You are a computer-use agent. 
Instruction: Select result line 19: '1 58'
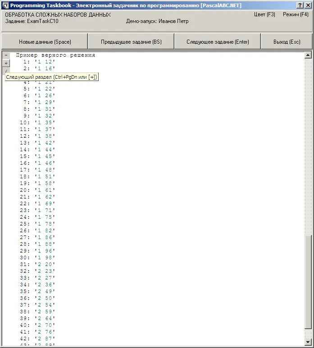(37, 183)
